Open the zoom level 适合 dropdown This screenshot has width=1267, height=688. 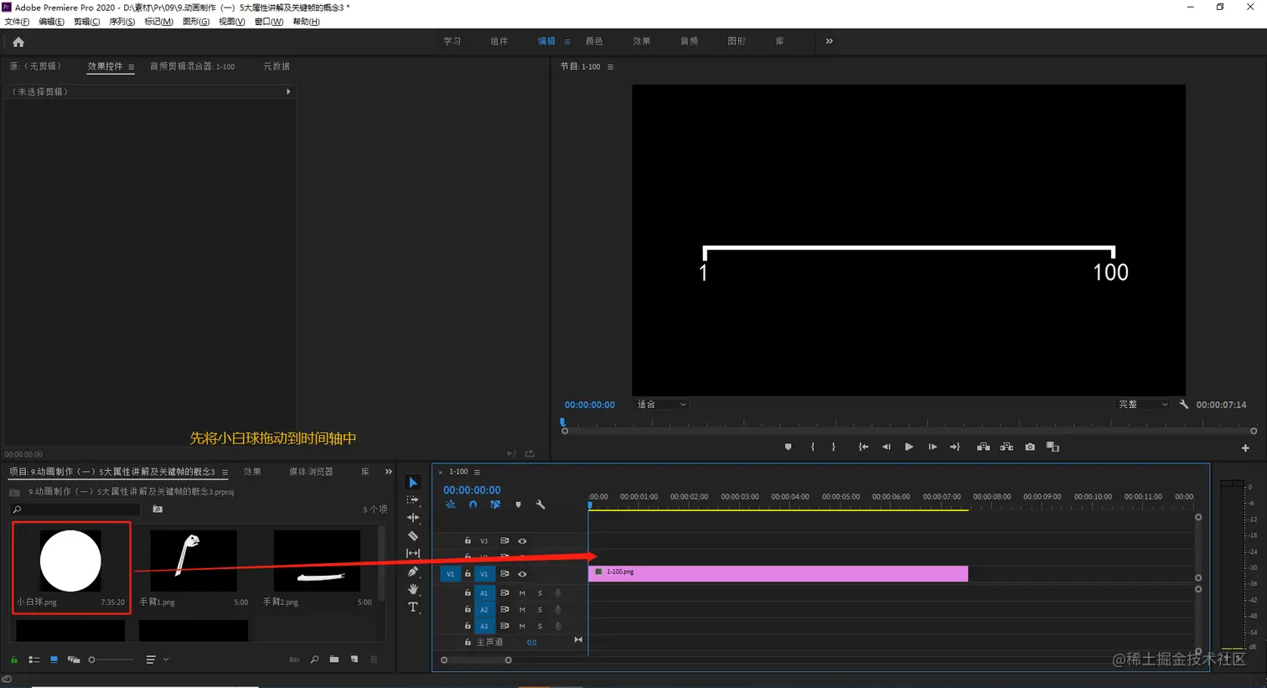pyautogui.click(x=661, y=405)
